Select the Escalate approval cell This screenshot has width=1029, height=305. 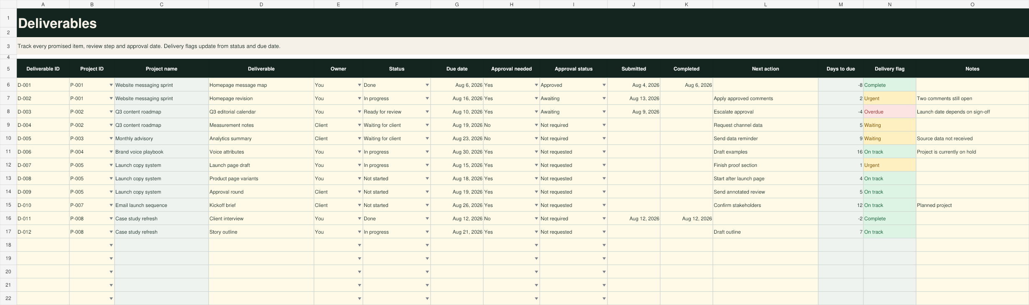pos(765,112)
